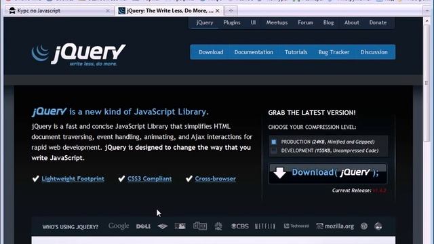The width and height of the screenshot is (434, 244).
Task: Open the Plugins navigation item
Action: click(232, 22)
